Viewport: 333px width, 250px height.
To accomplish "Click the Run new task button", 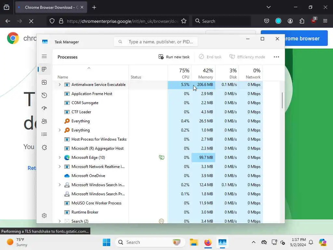I will point(174,57).
